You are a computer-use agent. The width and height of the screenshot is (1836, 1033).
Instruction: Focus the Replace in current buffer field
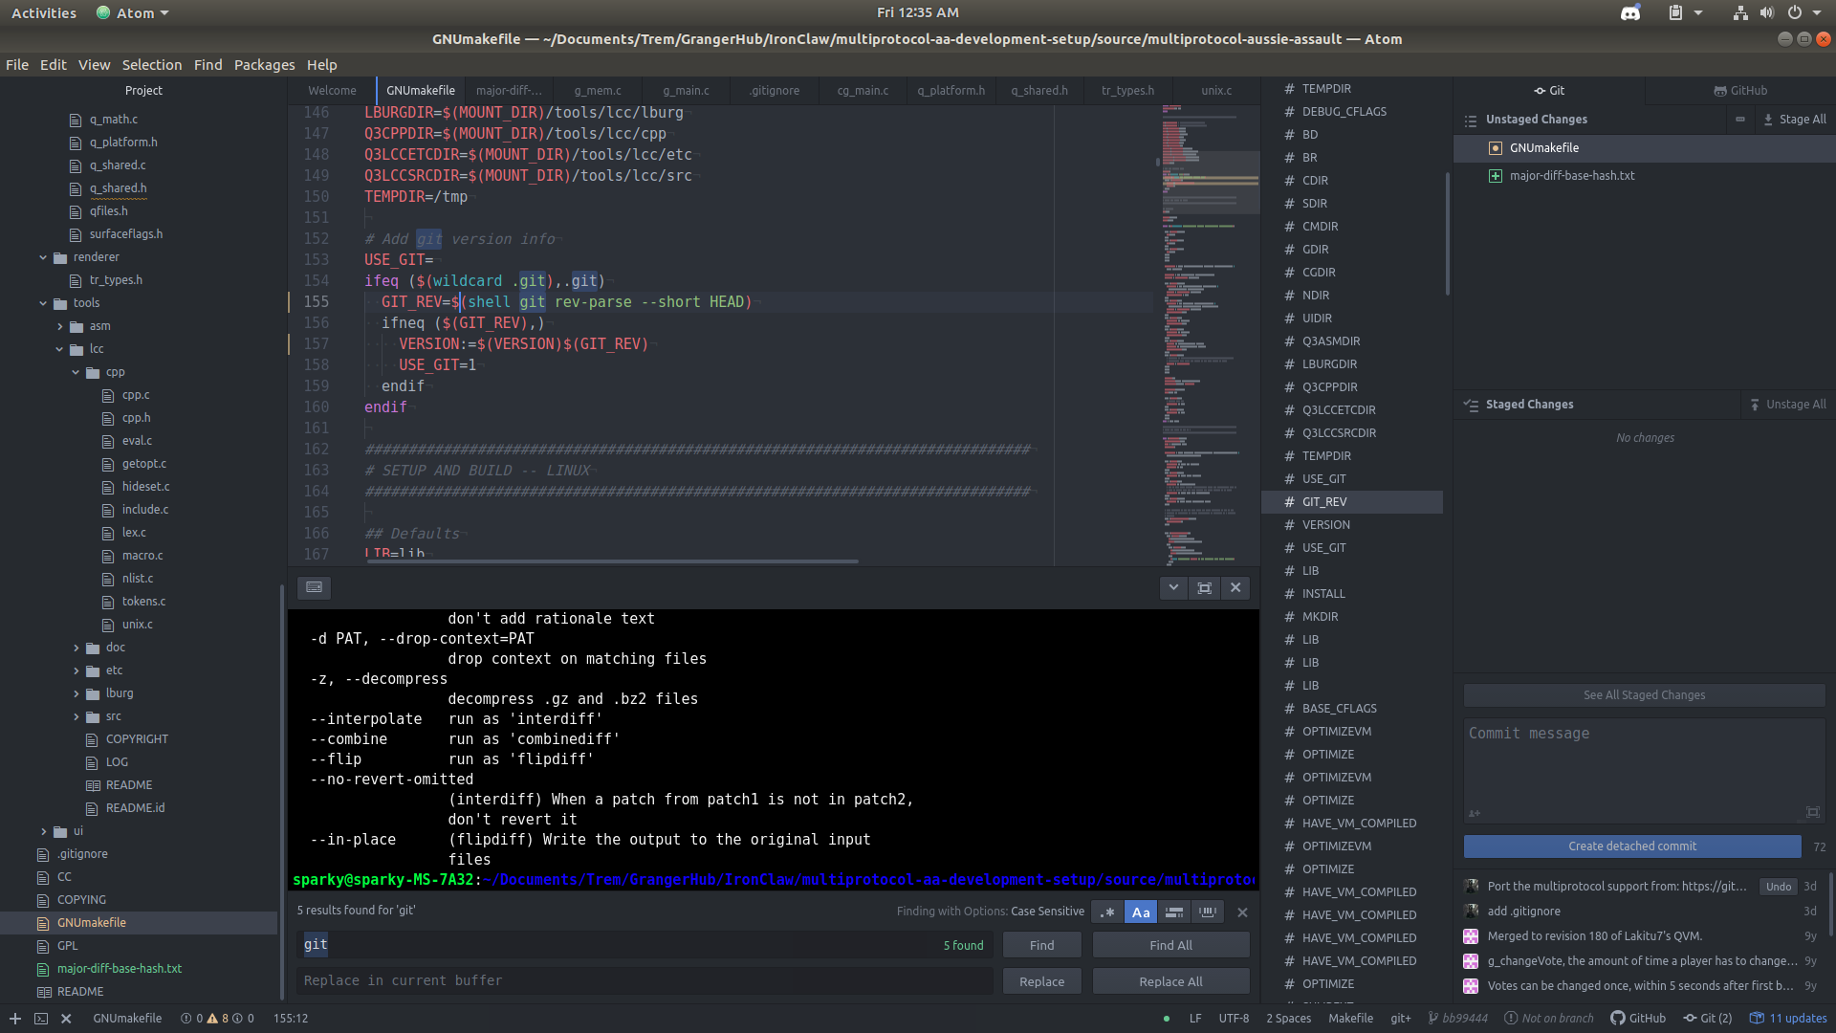coord(645,981)
